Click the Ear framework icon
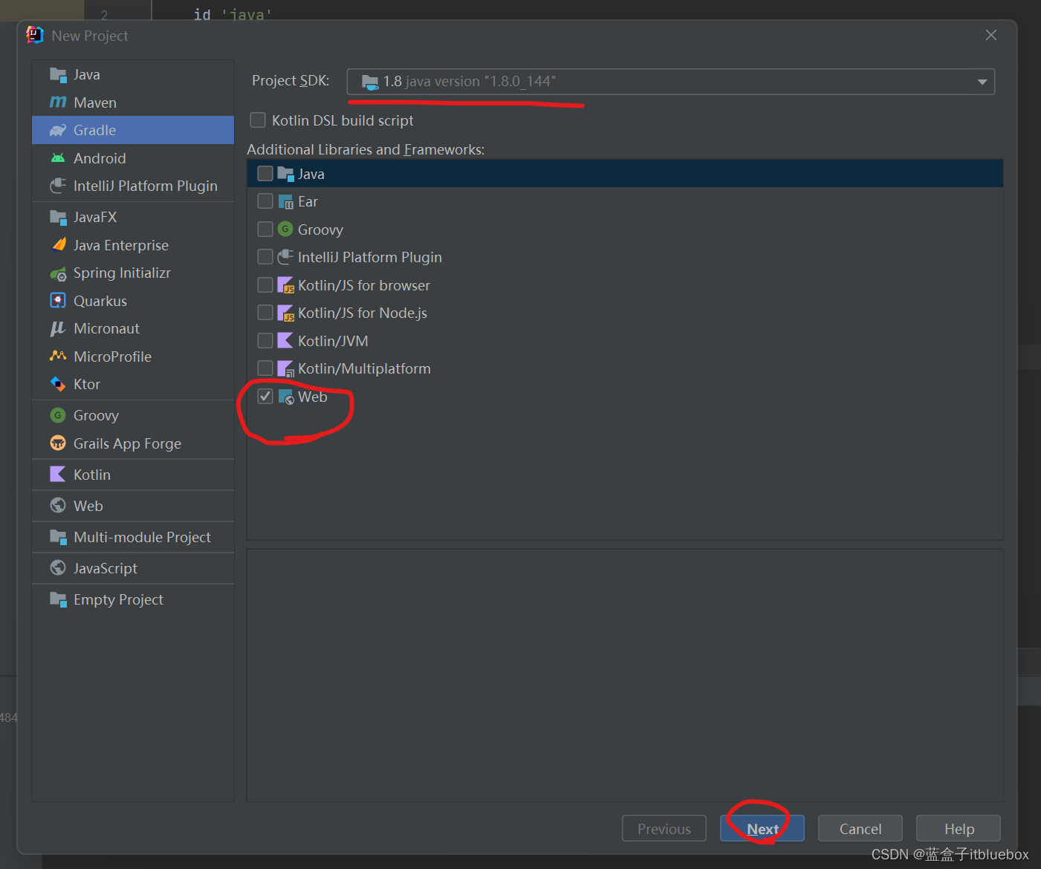Image resolution: width=1041 pixels, height=869 pixels. pyautogui.click(x=286, y=202)
